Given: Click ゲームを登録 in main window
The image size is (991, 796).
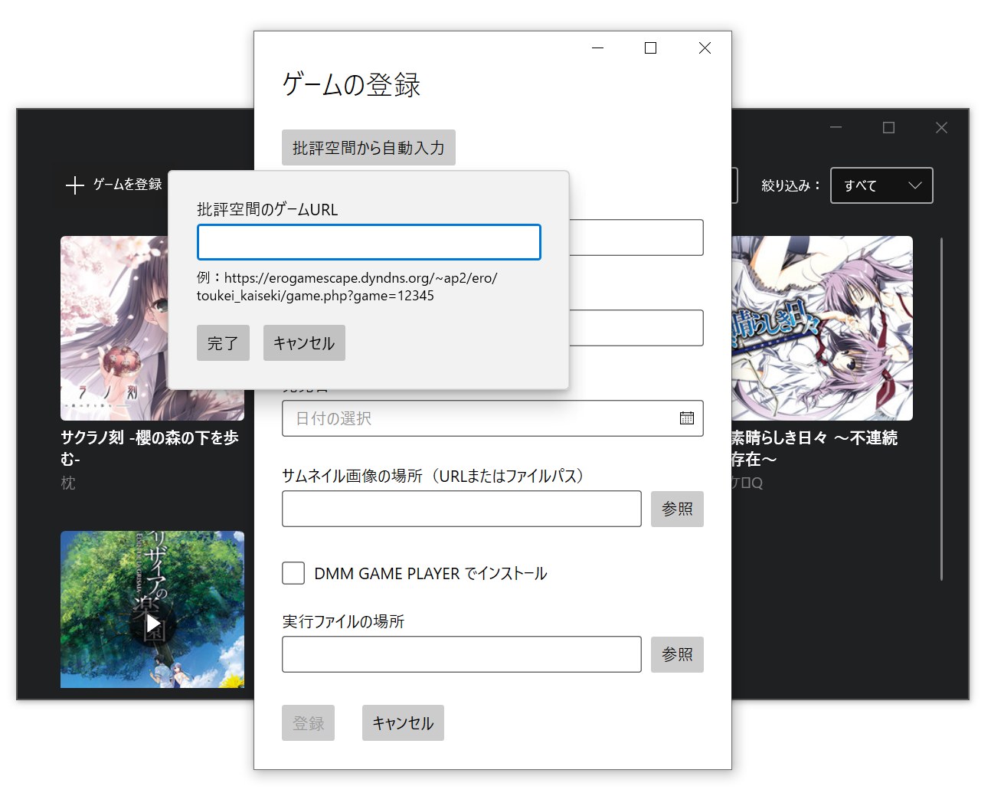Looking at the screenshot, I should (x=114, y=185).
